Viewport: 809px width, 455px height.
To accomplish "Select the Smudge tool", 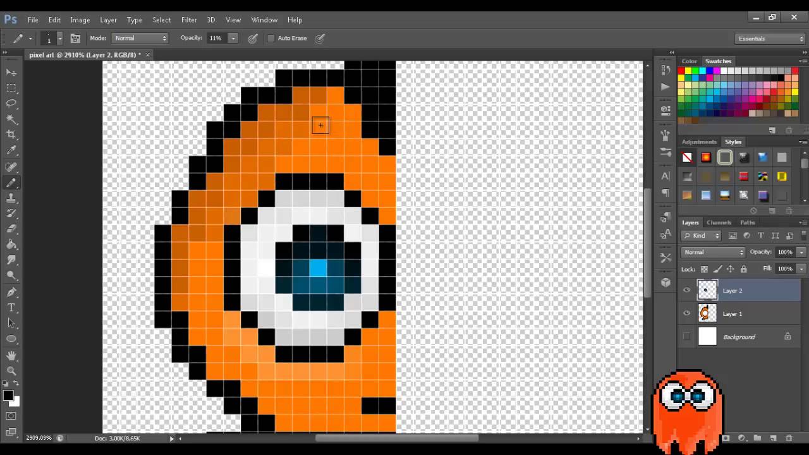I will (x=11, y=260).
